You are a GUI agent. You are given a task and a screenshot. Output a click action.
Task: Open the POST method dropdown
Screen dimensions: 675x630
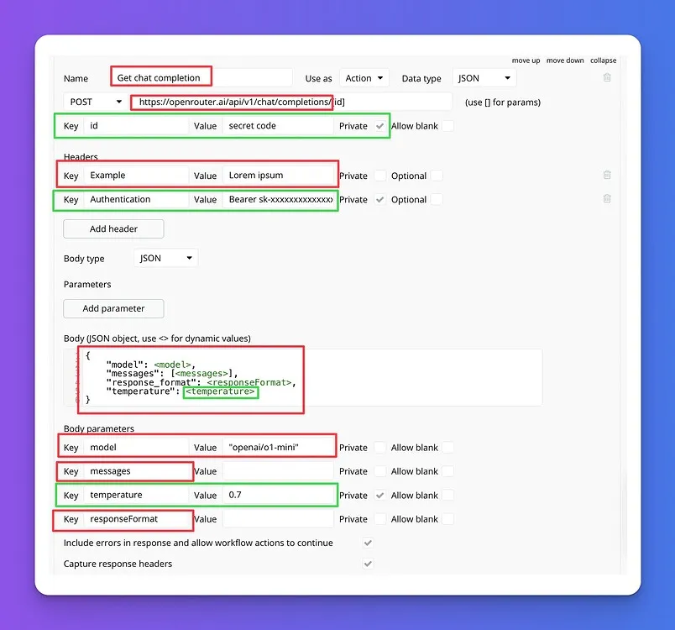pyautogui.click(x=96, y=102)
